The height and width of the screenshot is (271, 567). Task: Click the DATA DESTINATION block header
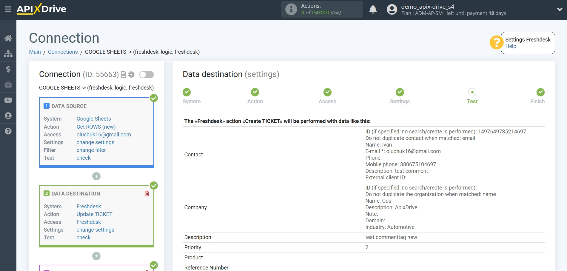[76, 194]
